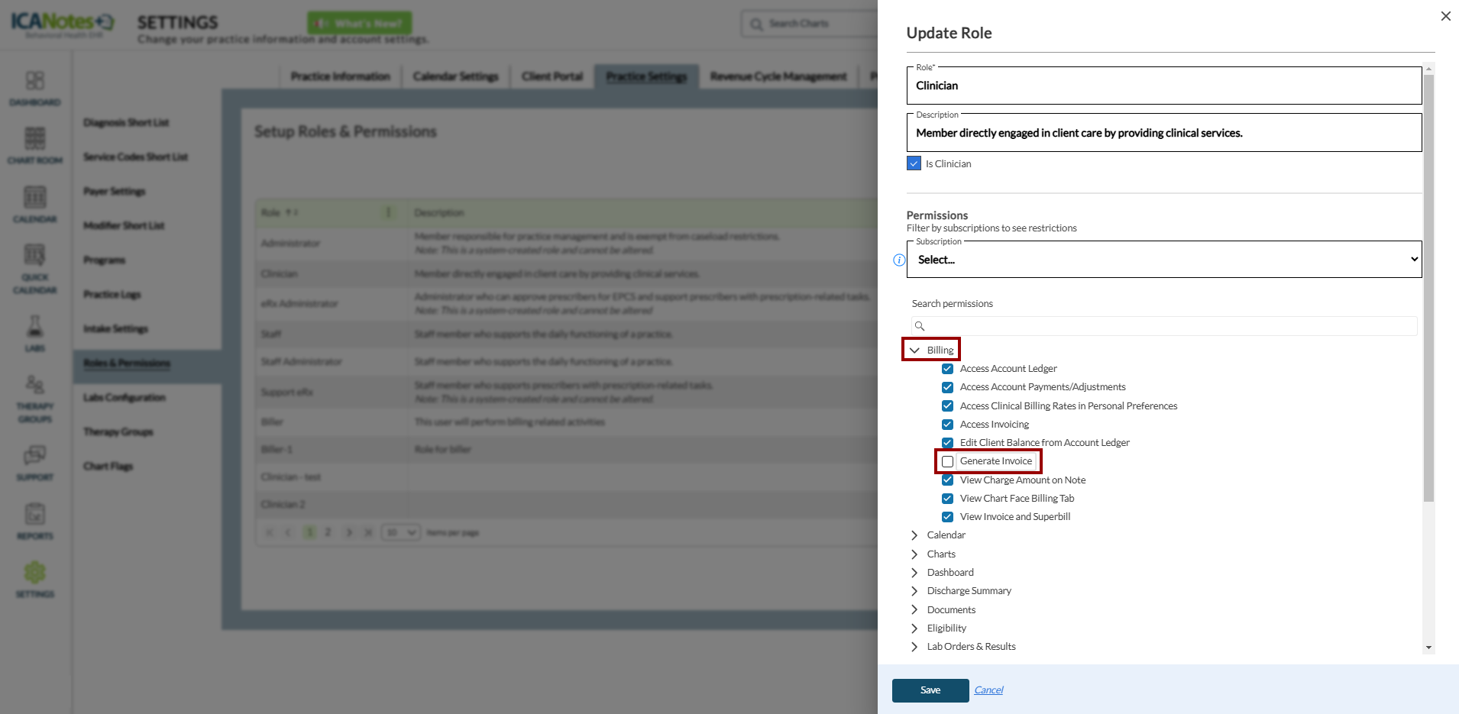Open Chart Flags menu item
Viewport: 1459px width, 714px height.
pyautogui.click(x=108, y=466)
